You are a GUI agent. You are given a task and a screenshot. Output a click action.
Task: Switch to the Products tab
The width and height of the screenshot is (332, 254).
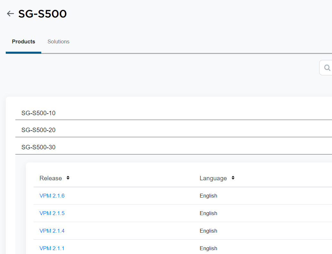(x=23, y=42)
